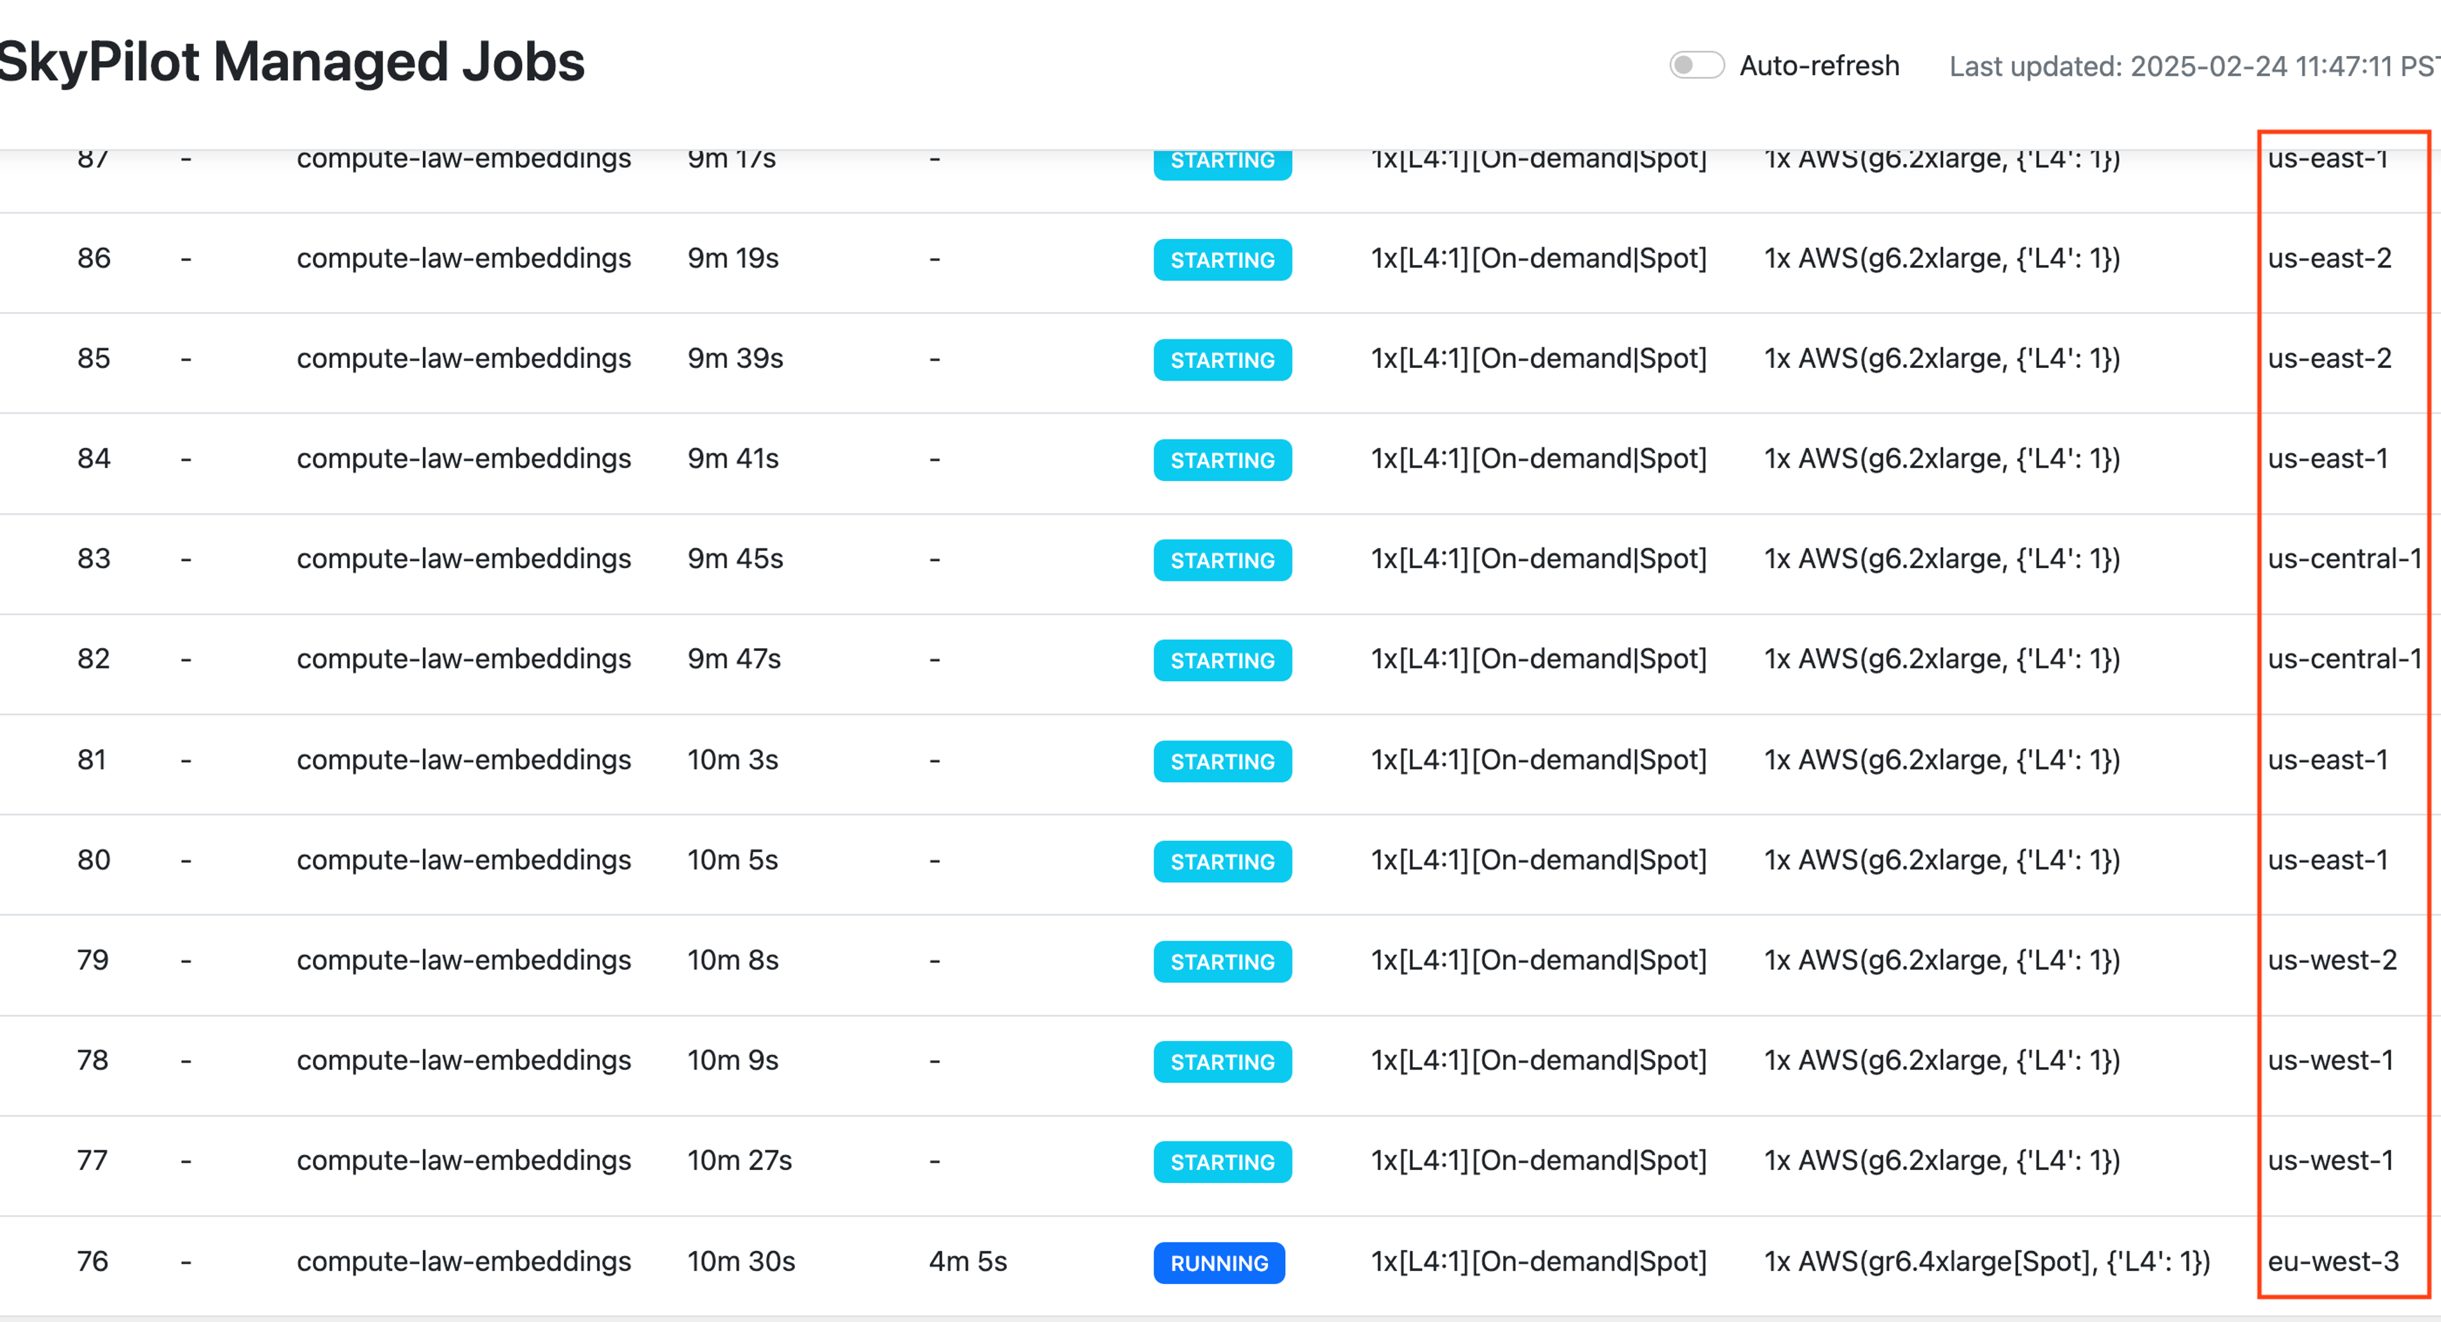The width and height of the screenshot is (2441, 1322).
Task: Select job ID 78
Action: (x=93, y=1061)
